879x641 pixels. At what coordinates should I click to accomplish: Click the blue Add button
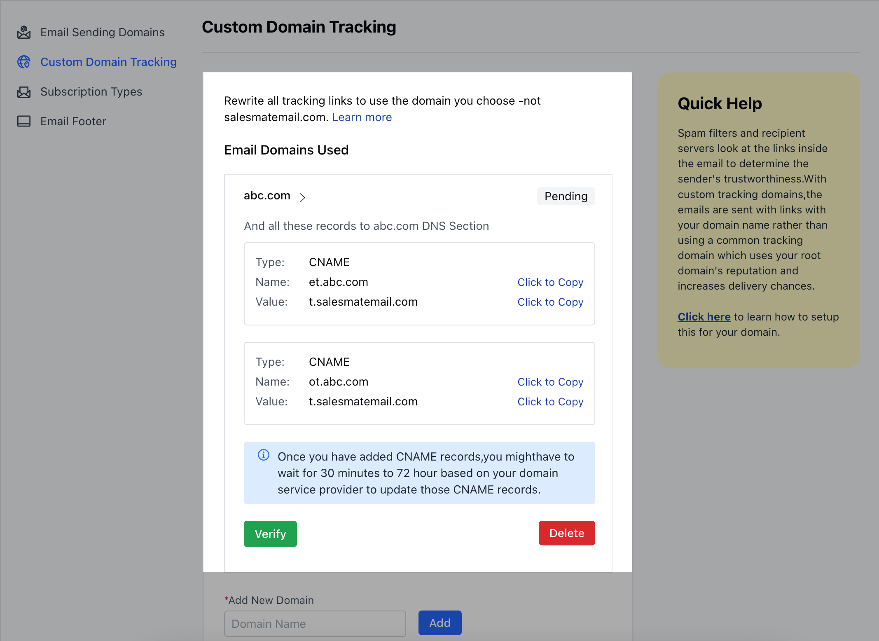(x=439, y=623)
